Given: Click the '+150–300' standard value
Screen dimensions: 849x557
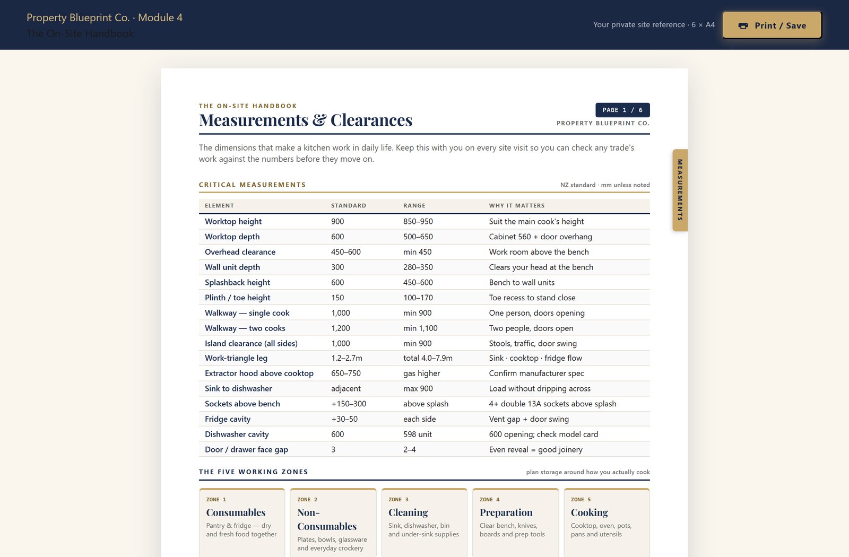Looking at the screenshot, I should [x=349, y=404].
